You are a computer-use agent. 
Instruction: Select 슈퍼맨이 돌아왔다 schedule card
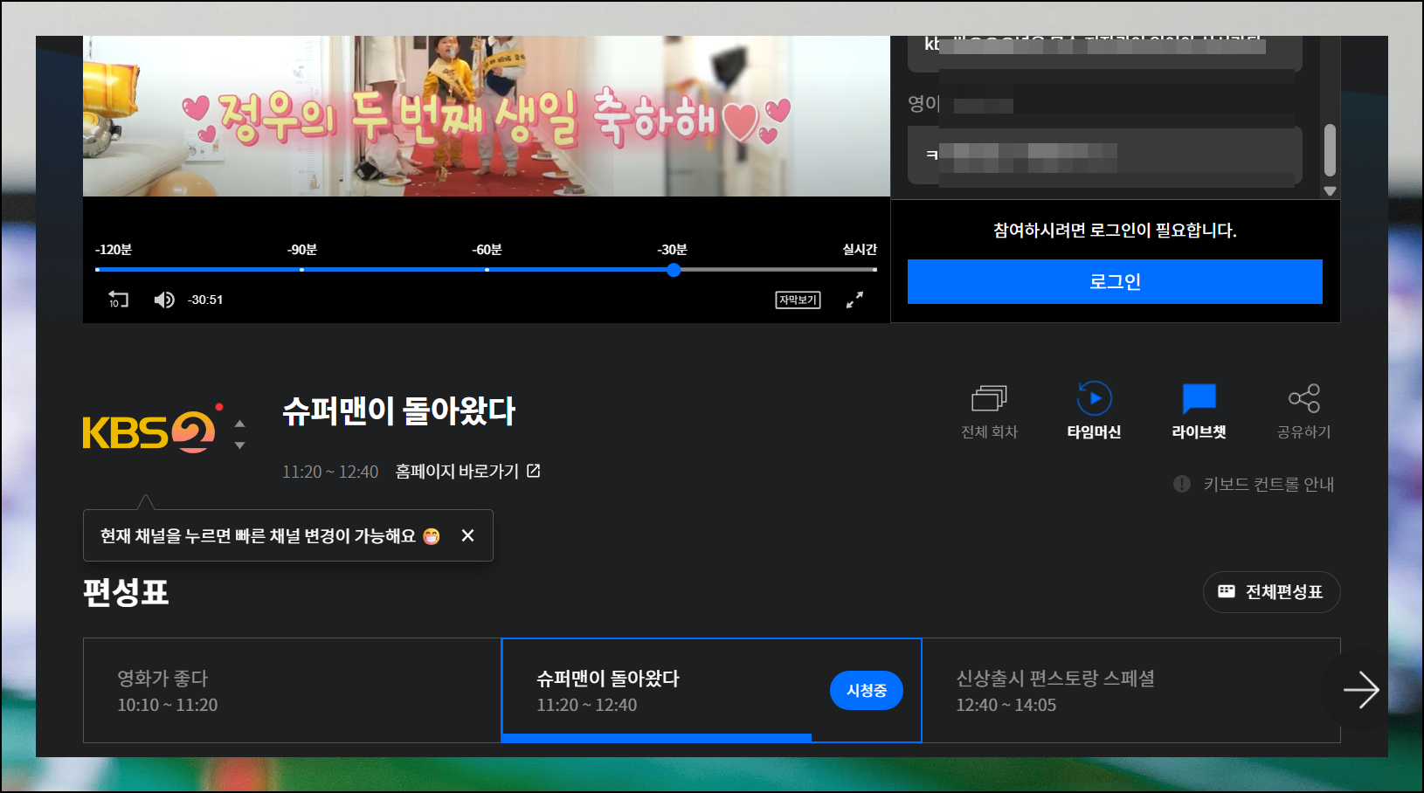click(x=711, y=690)
